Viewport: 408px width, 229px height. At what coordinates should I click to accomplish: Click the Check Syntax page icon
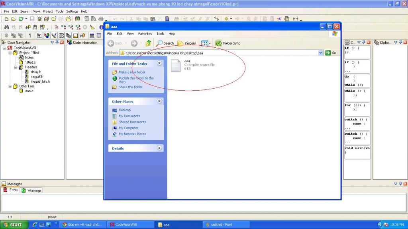[57, 27]
